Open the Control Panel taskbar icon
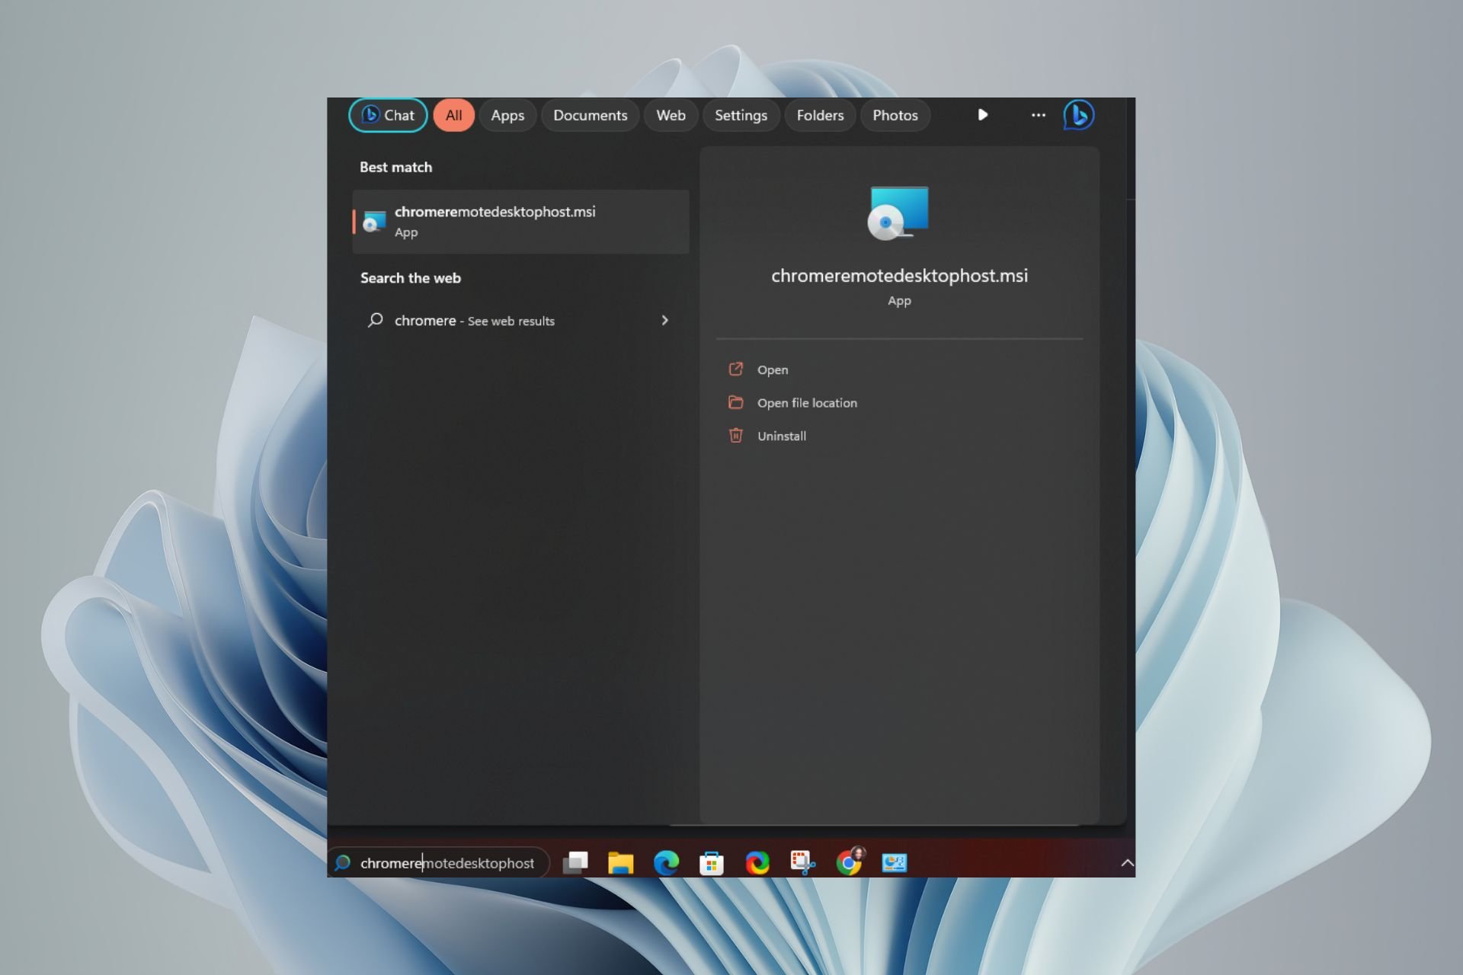1463x975 pixels. coord(894,862)
